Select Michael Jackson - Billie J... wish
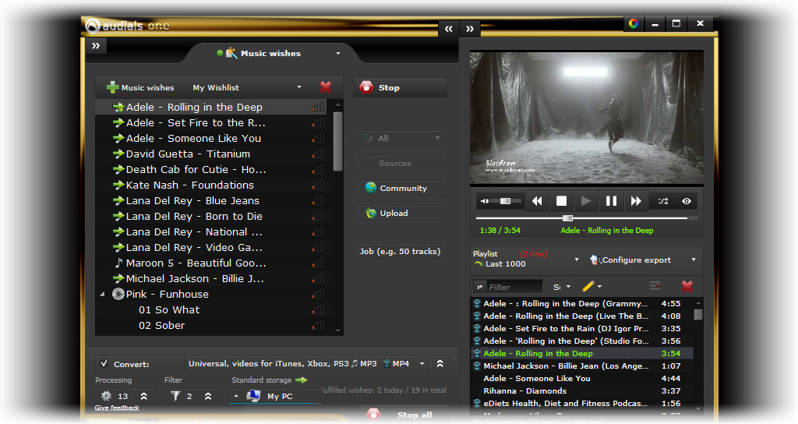The width and height of the screenshot is (798, 424). pos(210,279)
